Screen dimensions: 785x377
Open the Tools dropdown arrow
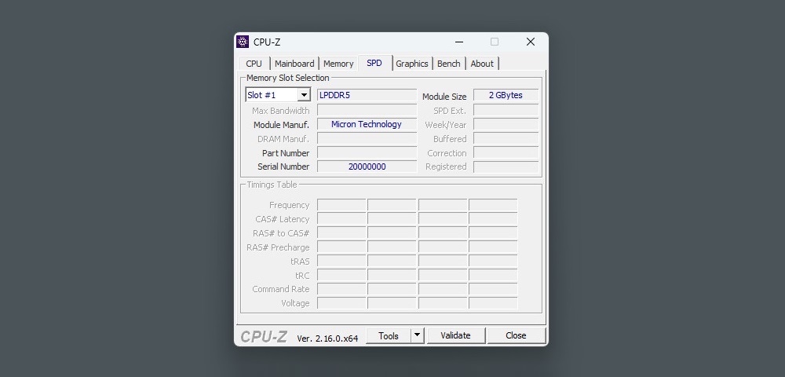click(417, 335)
